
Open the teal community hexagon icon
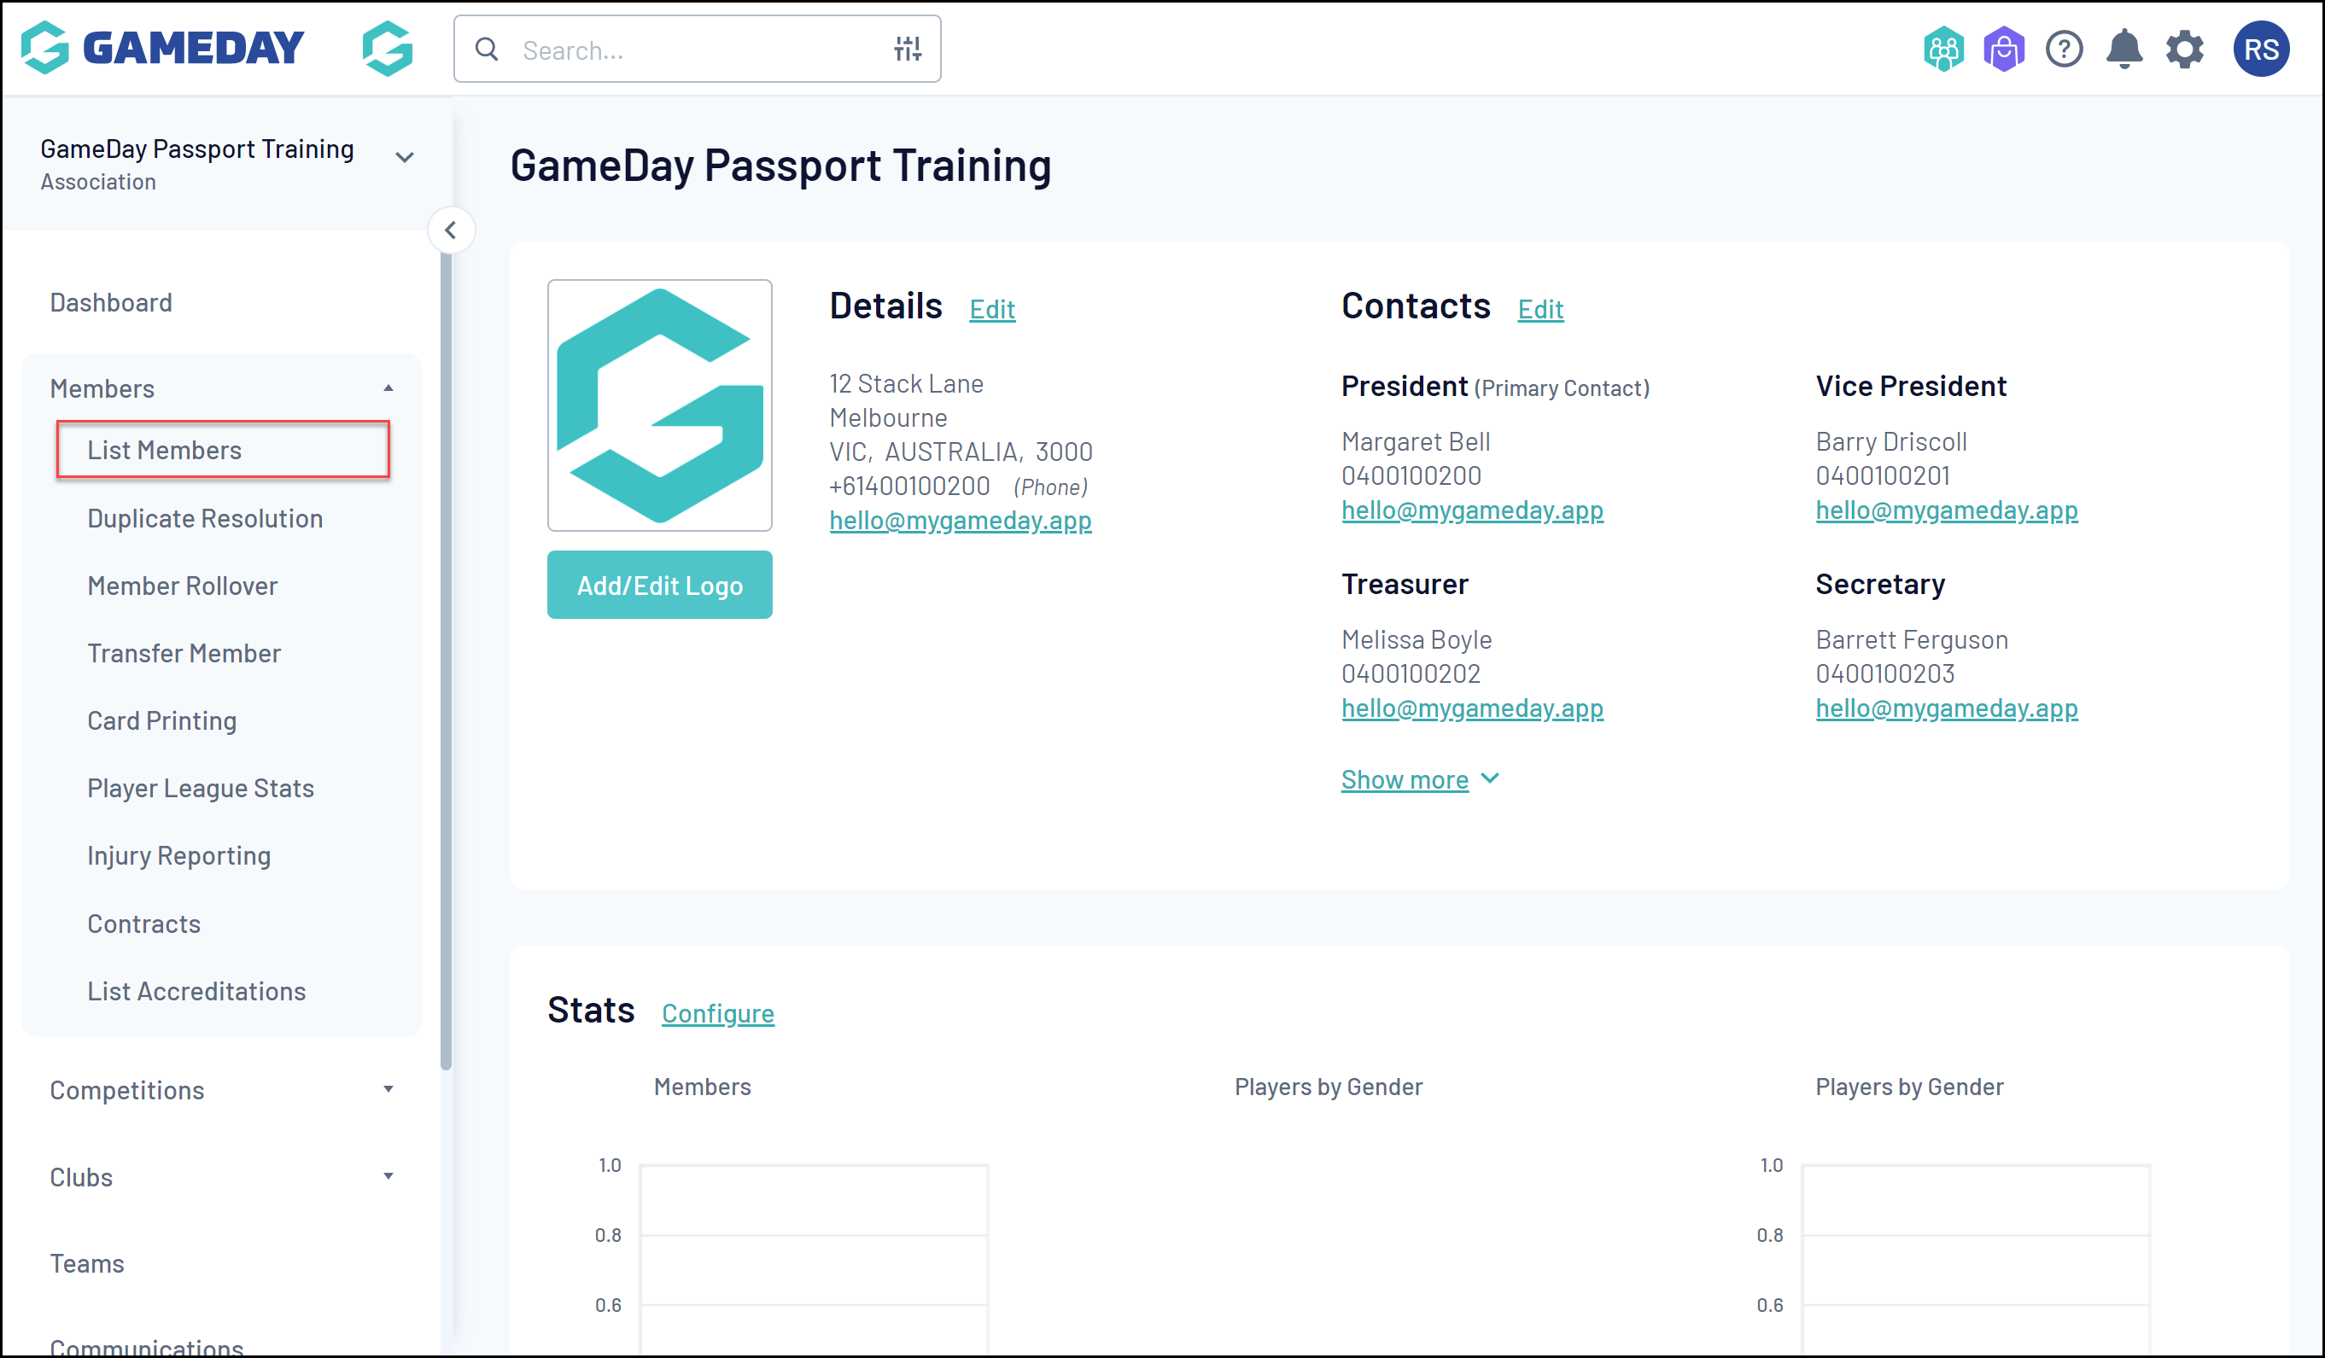click(1943, 49)
